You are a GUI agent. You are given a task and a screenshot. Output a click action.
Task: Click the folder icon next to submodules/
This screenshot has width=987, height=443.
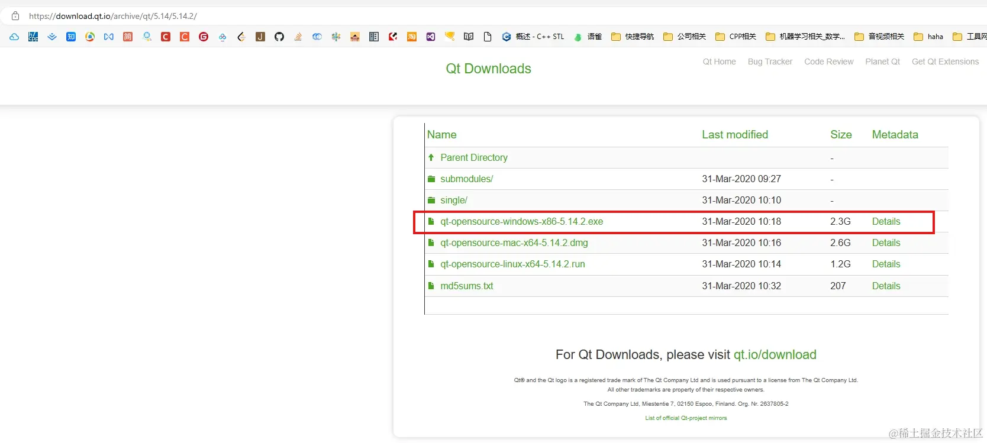(431, 179)
